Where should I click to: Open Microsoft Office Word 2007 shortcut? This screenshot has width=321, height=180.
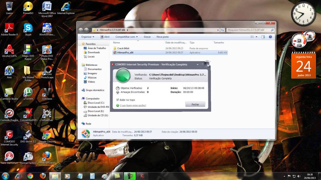click(x=47, y=9)
